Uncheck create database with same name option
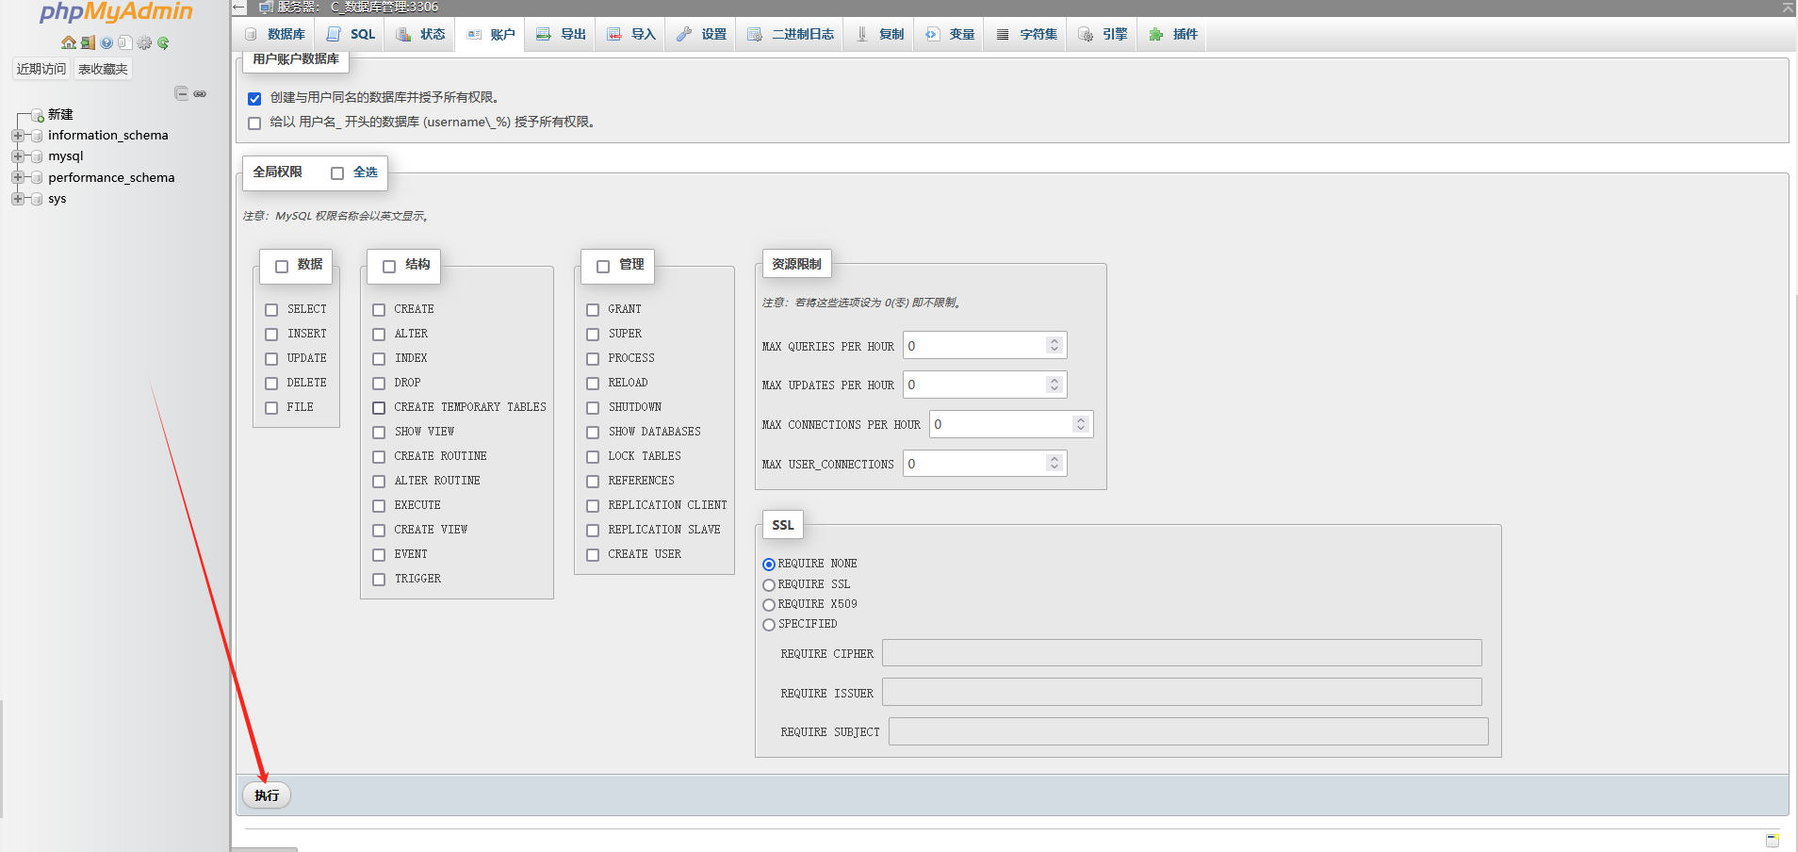 pyautogui.click(x=254, y=98)
